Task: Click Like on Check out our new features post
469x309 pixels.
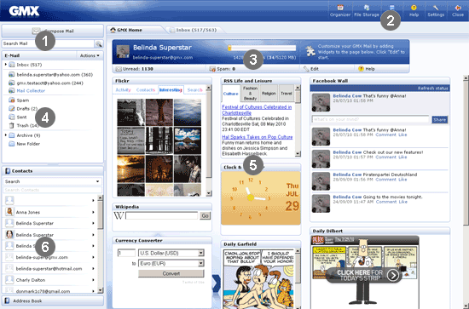Action: pos(402,157)
